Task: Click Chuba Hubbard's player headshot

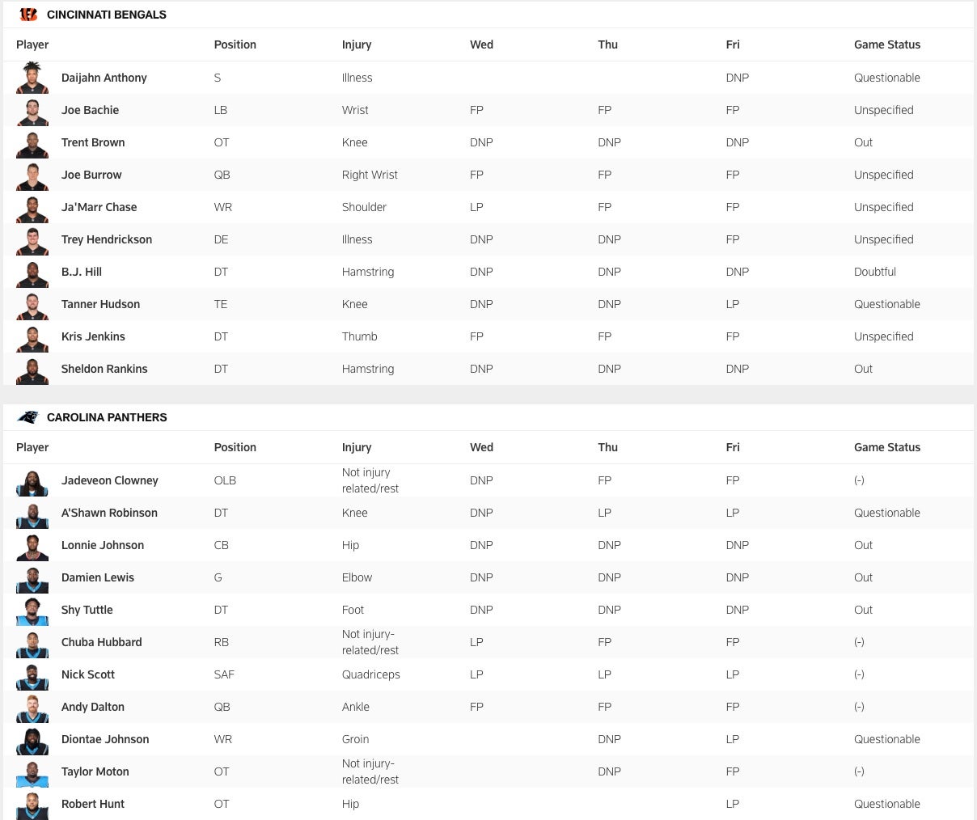Action: click(x=32, y=643)
